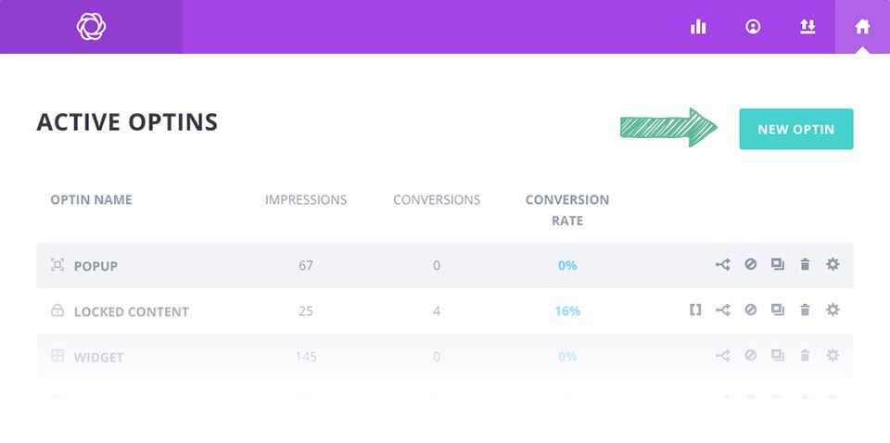Screen dimensions: 890x443
Task: Disable the Widget optin
Action: [751, 356]
